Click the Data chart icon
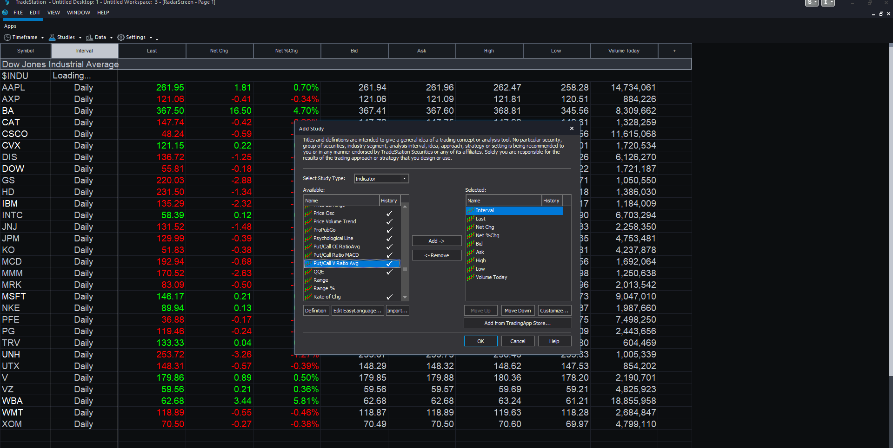 click(x=89, y=37)
